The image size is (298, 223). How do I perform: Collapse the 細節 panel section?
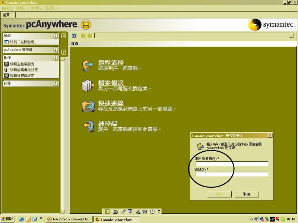pyautogui.click(x=55, y=83)
